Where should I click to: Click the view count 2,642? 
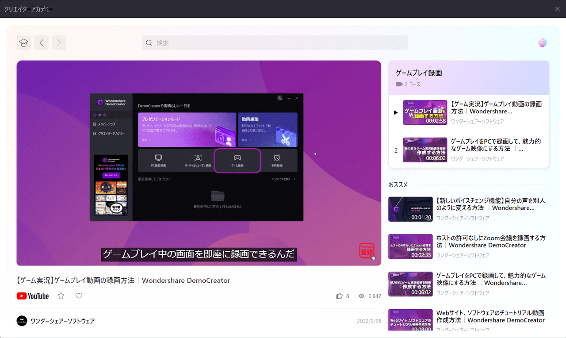click(x=375, y=296)
